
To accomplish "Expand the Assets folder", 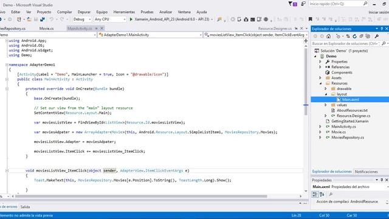I will 320,78.
